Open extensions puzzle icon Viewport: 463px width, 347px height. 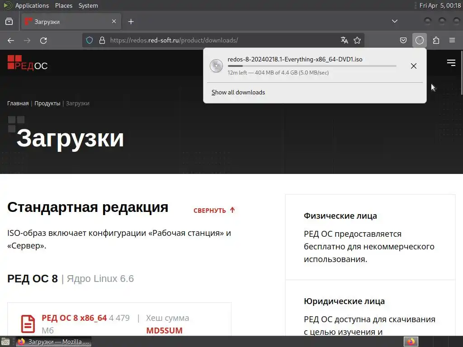coord(436,40)
